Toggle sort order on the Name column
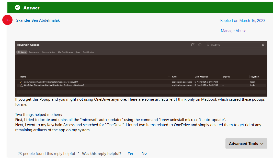Viewport: 273px width, 158px height. 23,76
